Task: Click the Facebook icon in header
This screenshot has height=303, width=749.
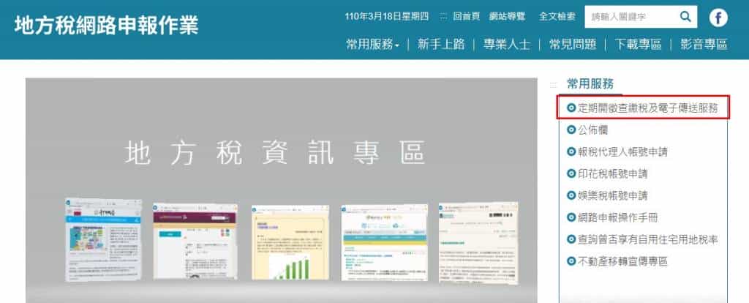Action: tap(719, 17)
